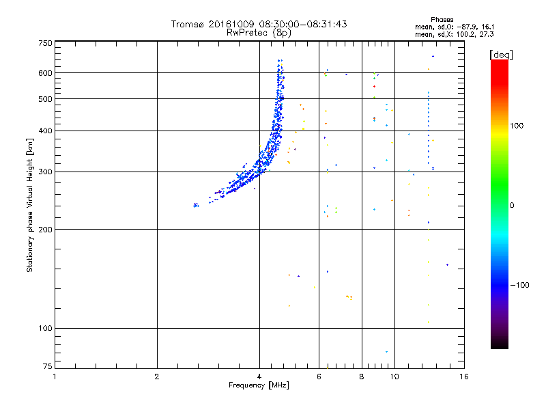Click the colorbar label '0'
The image size is (546, 410).
(512, 206)
